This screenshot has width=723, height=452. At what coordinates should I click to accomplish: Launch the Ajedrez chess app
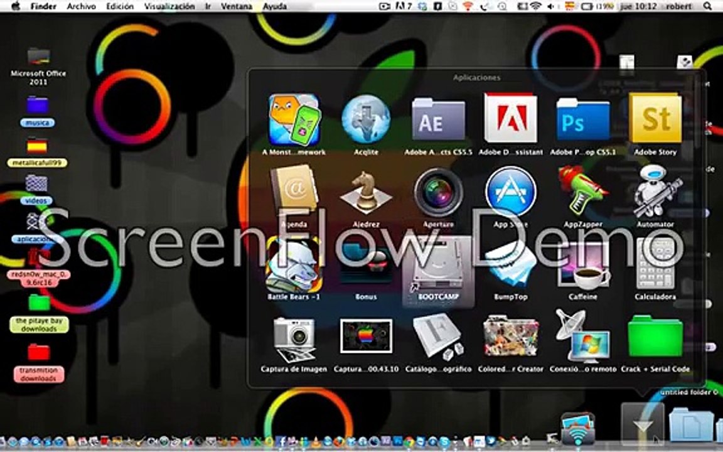click(366, 193)
